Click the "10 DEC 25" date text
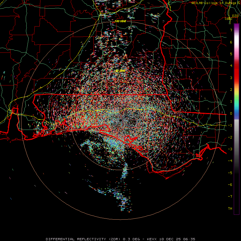The width and height of the screenshot is (241, 241). click(x=170, y=239)
